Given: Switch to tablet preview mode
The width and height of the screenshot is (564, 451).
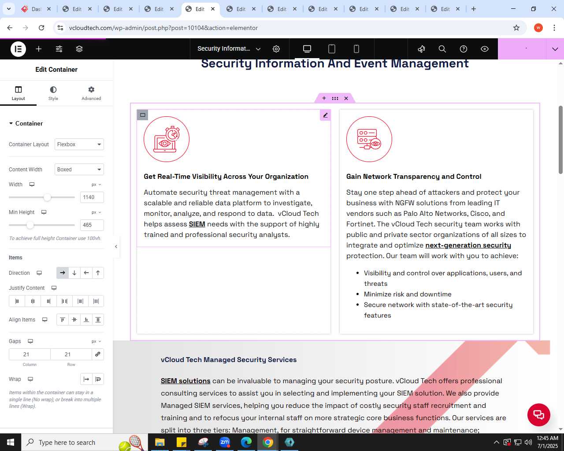Looking at the screenshot, I should 332,49.
